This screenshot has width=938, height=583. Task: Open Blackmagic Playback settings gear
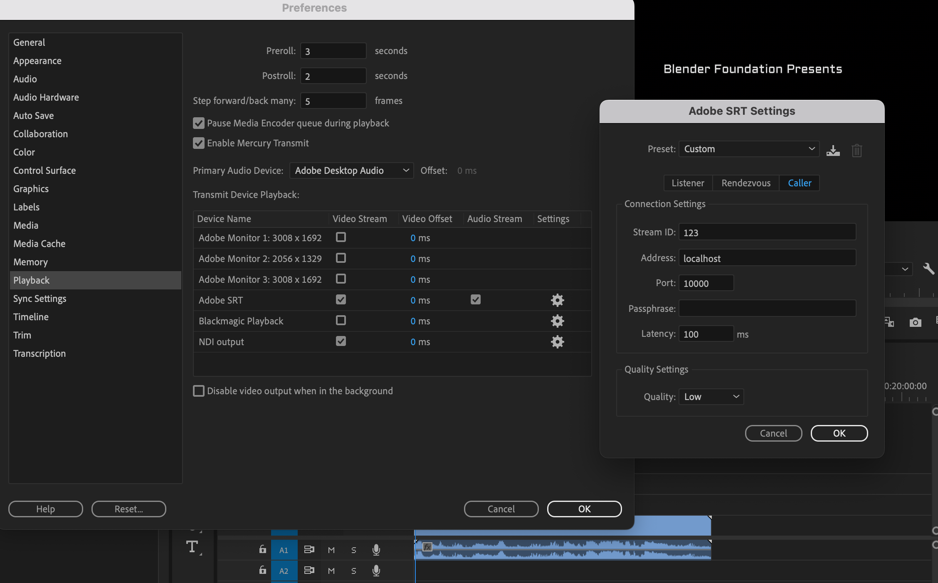click(557, 321)
